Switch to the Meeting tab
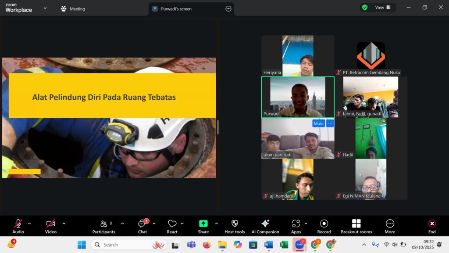Screen dimensions: 449x253 [78, 8]
